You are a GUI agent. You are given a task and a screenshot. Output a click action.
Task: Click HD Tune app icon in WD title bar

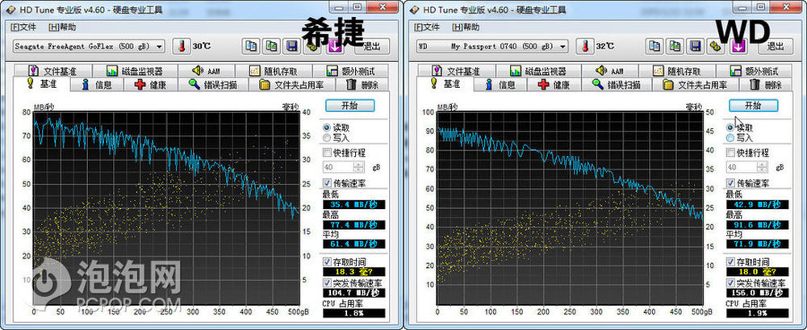coord(412,9)
